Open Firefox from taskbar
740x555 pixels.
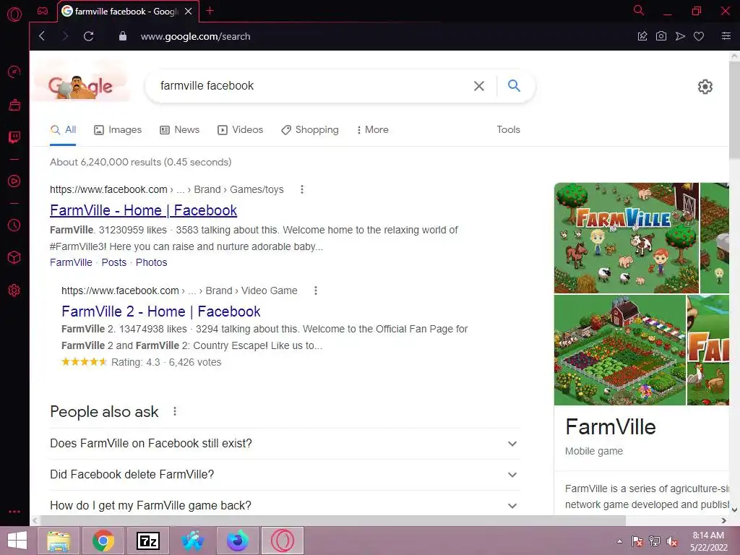pos(237,541)
